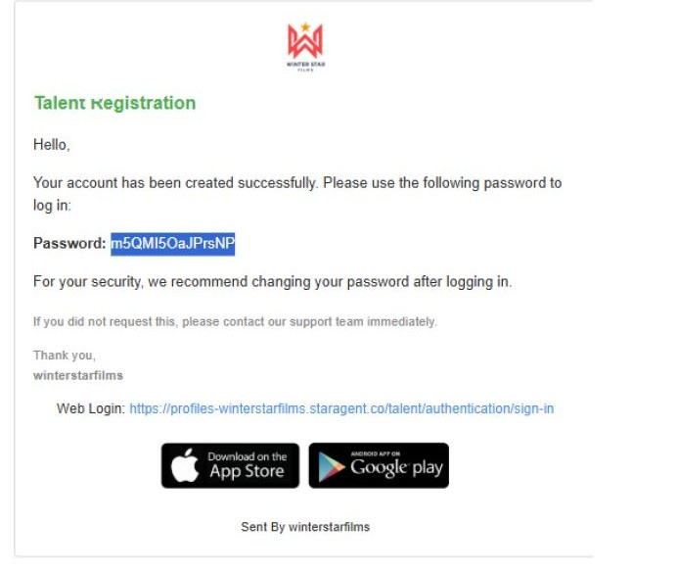Viewport: 678px width, 572px height.
Task: Click the log in: line of text
Action: click(53, 207)
